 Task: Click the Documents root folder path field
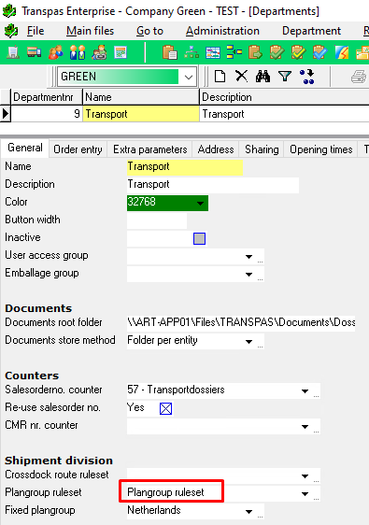point(241,323)
